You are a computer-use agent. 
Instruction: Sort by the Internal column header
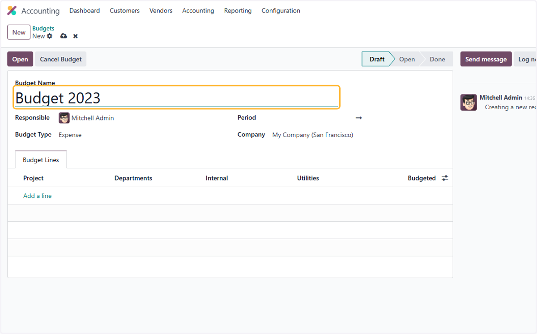[217, 178]
